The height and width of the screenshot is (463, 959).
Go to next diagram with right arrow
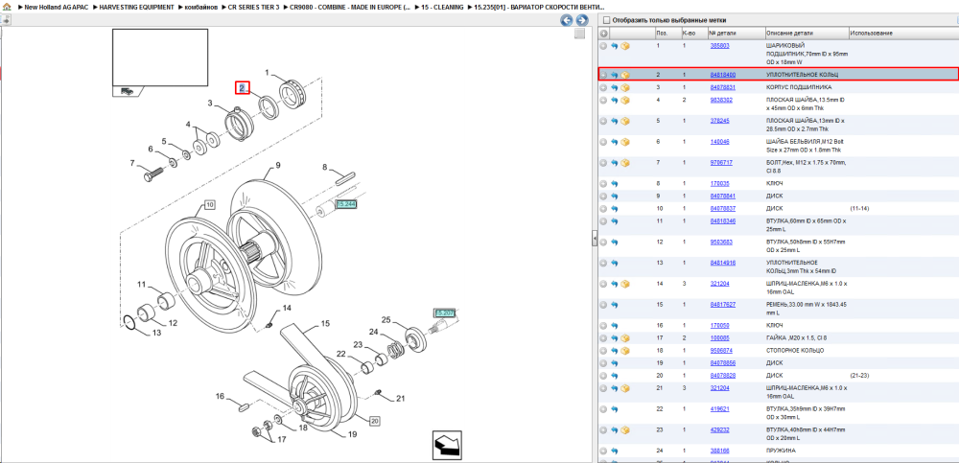click(582, 20)
